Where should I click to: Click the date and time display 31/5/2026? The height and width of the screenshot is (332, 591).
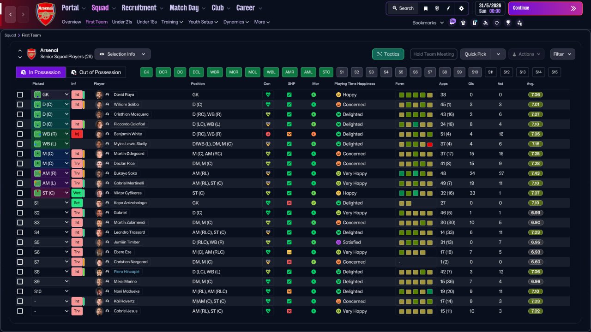(489, 8)
